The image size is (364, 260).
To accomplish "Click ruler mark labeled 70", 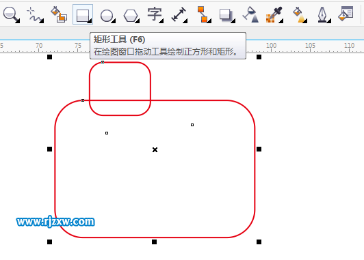I will pos(39,45).
